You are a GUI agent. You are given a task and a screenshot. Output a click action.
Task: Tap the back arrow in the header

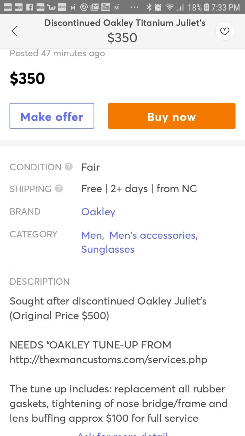16,31
